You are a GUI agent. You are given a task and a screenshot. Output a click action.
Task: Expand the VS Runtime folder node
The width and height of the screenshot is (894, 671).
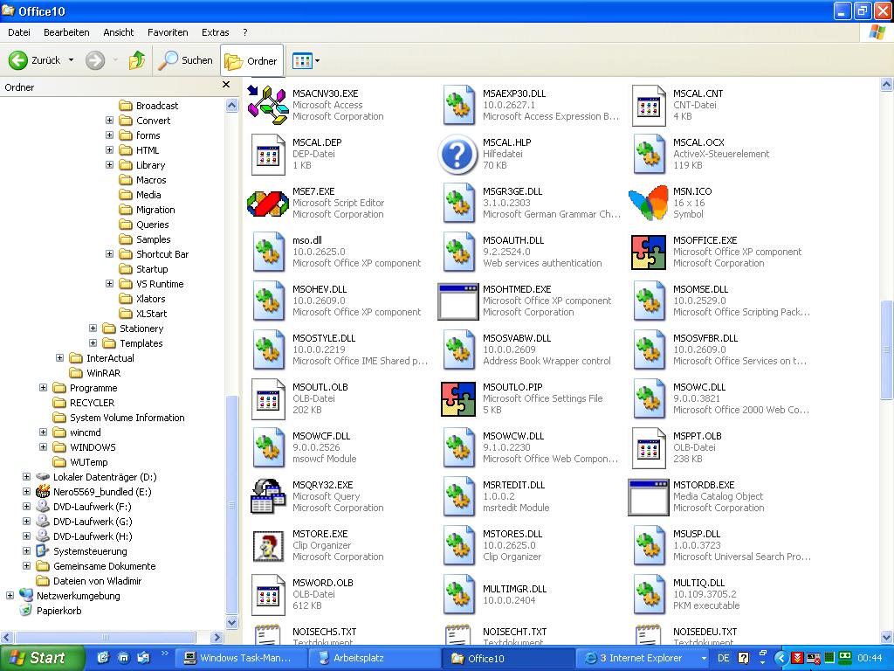pyautogui.click(x=109, y=284)
